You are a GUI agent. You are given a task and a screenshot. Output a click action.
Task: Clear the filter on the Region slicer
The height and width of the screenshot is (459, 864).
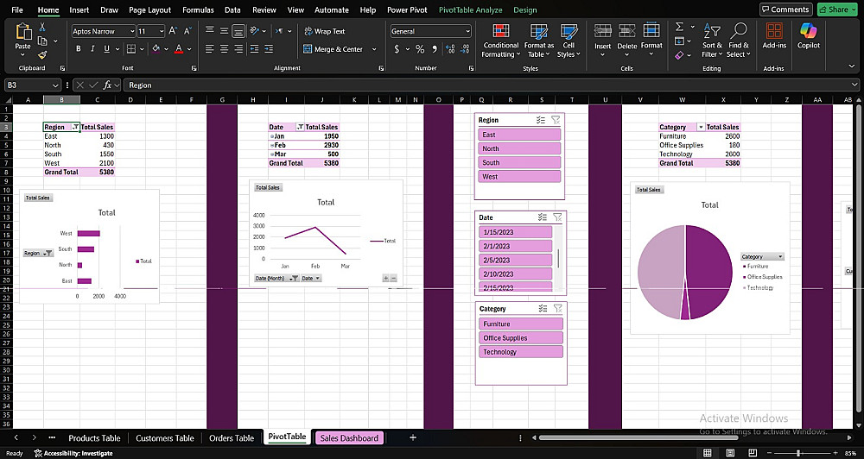[x=556, y=121]
